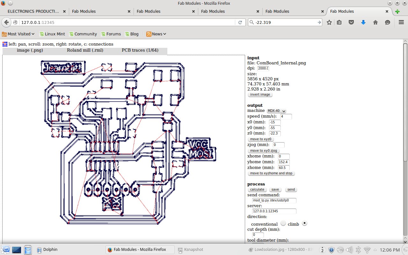The width and height of the screenshot is (408, 255).
Task: Select the climb direction radio button
Action: click(x=304, y=223)
